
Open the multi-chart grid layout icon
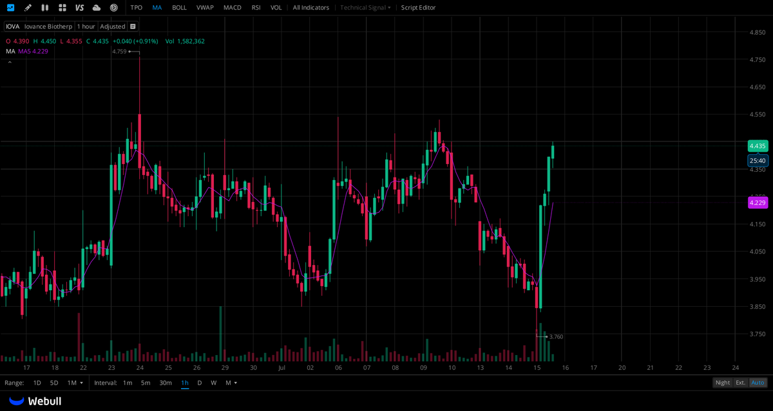62,8
